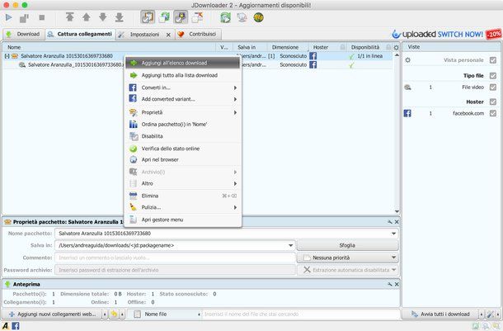Move selection up one position
The height and width of the screenshot is (331, 503).
[86, 17]
